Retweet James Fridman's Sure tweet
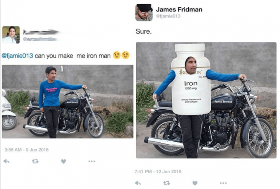 click(166, 183)
